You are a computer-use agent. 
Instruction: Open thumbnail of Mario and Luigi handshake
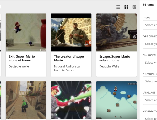[71, 101]
